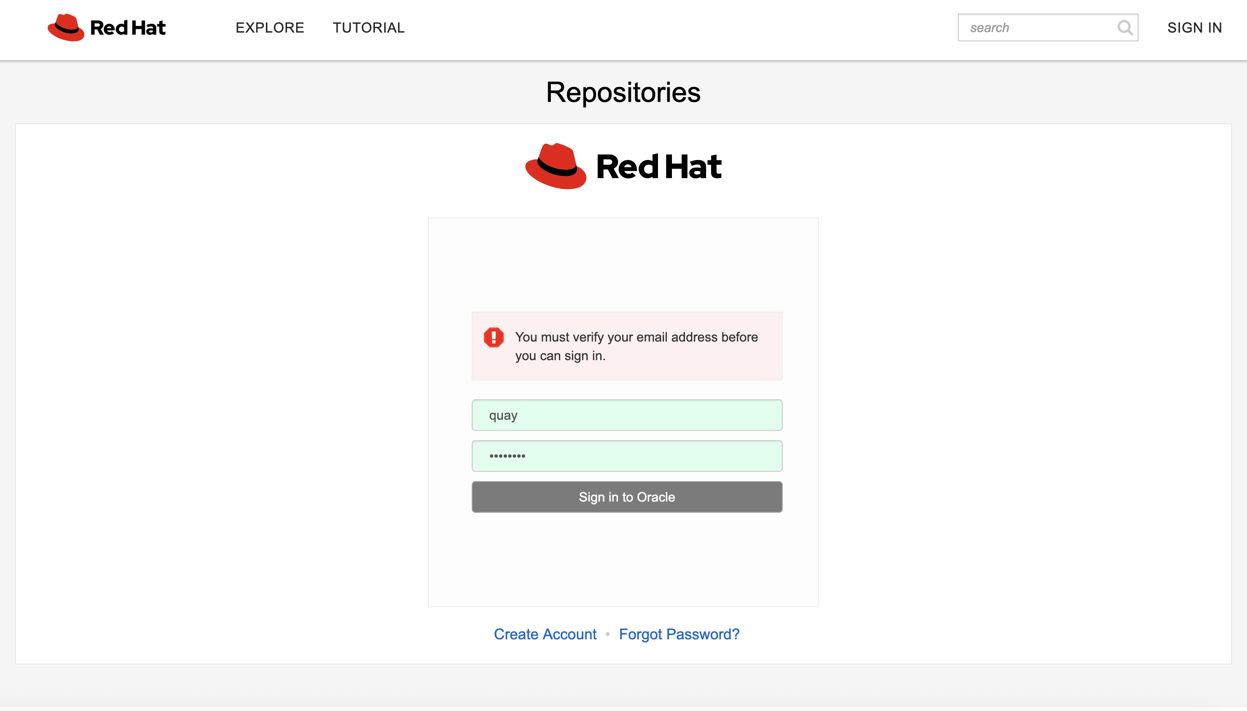
Task: Click the magnifying glass search icon
Action: click(1125, 28)
